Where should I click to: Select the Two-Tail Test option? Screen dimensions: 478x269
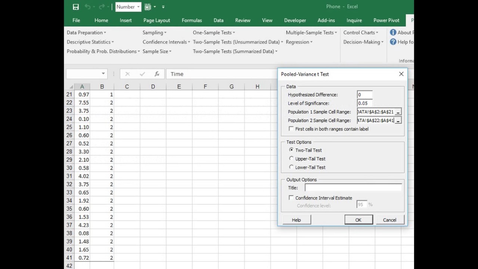(x=291, y=150)
